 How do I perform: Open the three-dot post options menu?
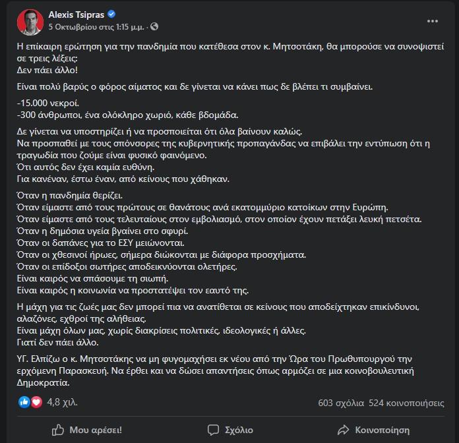[433, 21]
